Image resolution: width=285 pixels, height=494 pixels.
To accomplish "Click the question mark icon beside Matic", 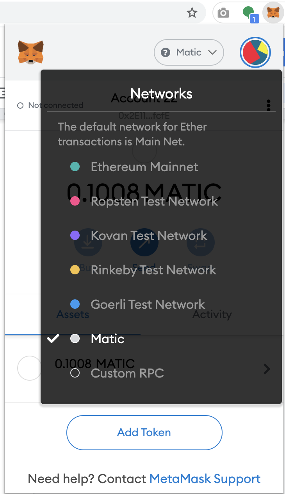I will [166, 52].
